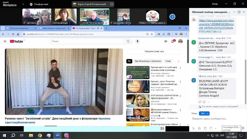The width and height of the screenshot is (247, 139).
Task: Click the YouTube create video icon
Action: pyautogui.click(x=166, y=41)
